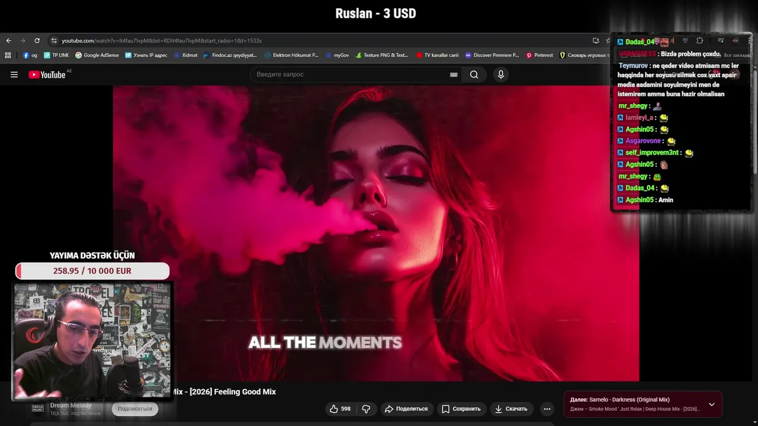Viewport: 758px width, 426px height.
Task: Expand the 'Далее' up-next playlist chevron
Action: click(712, 405)
